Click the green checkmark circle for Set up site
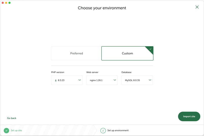The image size is (204, 136). (x=6, y=130)
